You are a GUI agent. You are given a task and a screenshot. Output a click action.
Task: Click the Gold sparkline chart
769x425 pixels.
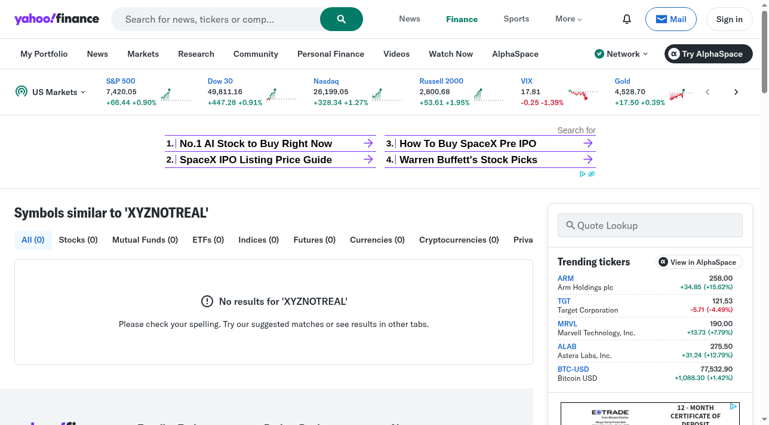pyautogui.click(x=681, y=94)
